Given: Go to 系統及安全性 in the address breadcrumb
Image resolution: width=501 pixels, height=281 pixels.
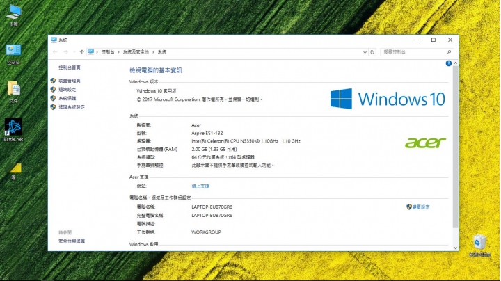Looking at the screenshot, I should (x=136, y=52).
